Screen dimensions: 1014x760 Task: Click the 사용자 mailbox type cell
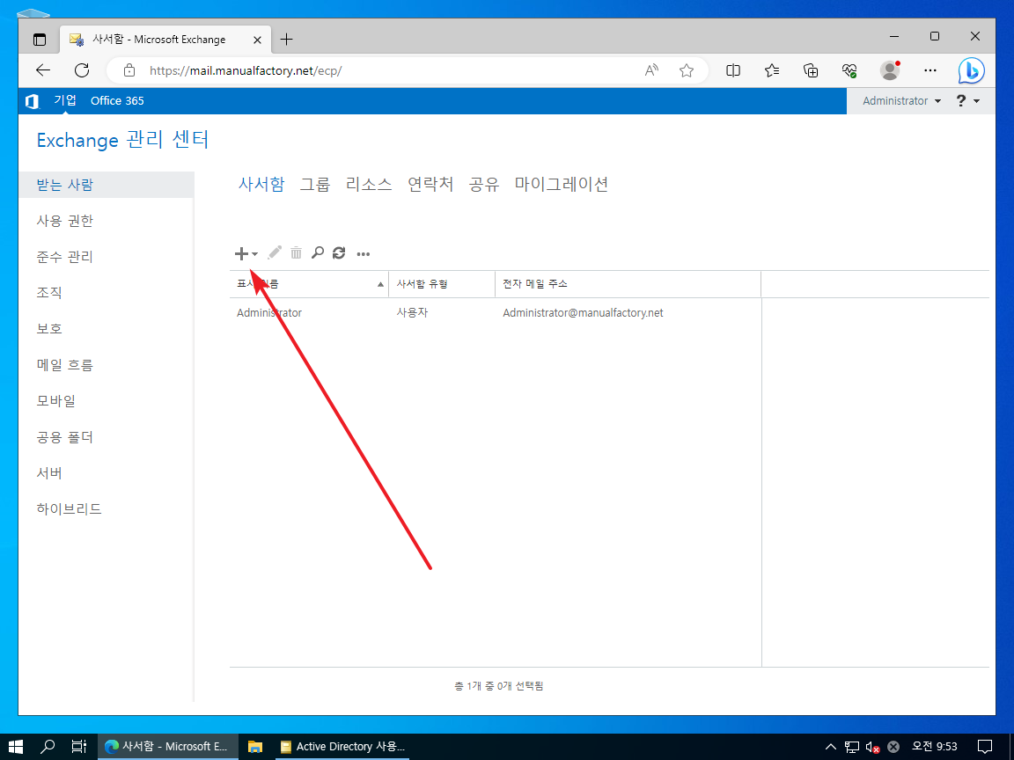point(412,313)
